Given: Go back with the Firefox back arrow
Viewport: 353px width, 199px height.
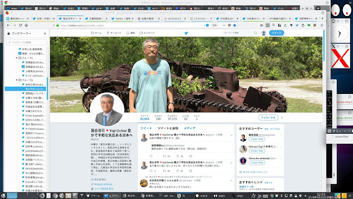Looking at the screenshot, I should coord(9,25).
